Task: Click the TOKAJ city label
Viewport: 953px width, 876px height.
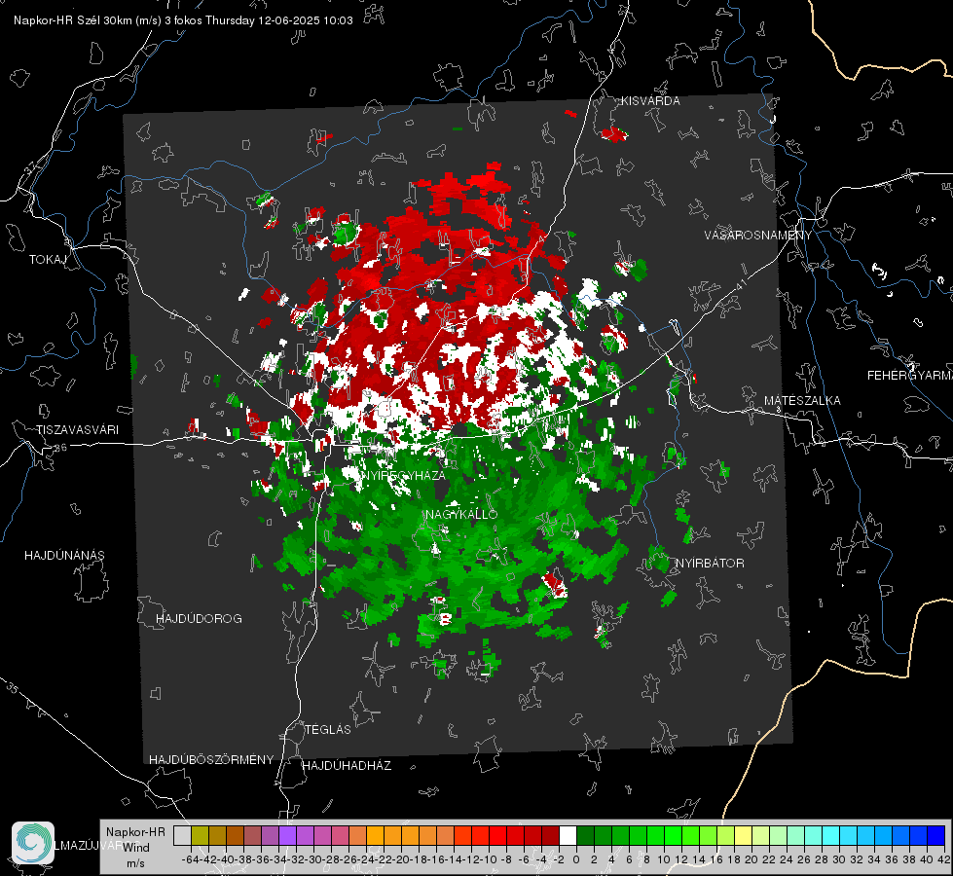Action: point(48,260)
